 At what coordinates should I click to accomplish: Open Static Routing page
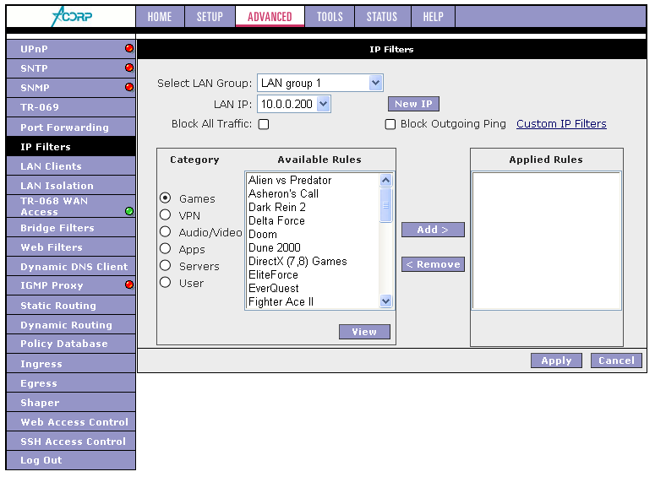pyautogui.click(x=71, y=305)
